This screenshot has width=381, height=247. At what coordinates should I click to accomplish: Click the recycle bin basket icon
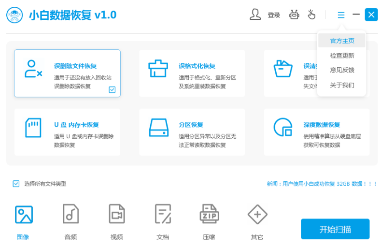coord(283,69)
